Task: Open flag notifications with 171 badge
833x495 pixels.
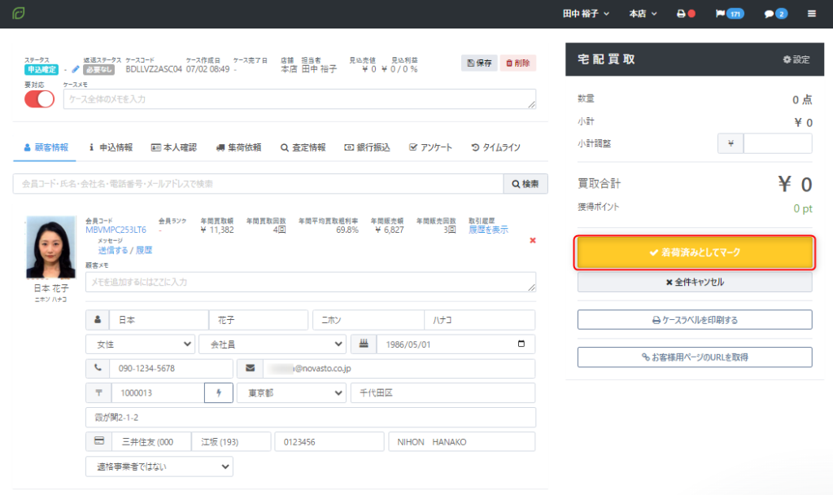Action: pos(729,14)
